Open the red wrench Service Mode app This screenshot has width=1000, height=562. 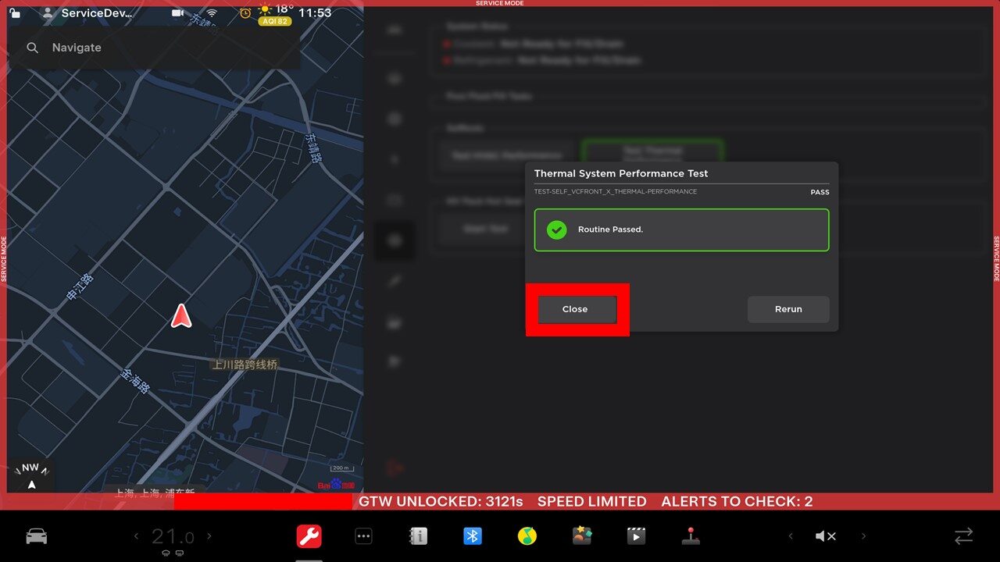point(309,536)
